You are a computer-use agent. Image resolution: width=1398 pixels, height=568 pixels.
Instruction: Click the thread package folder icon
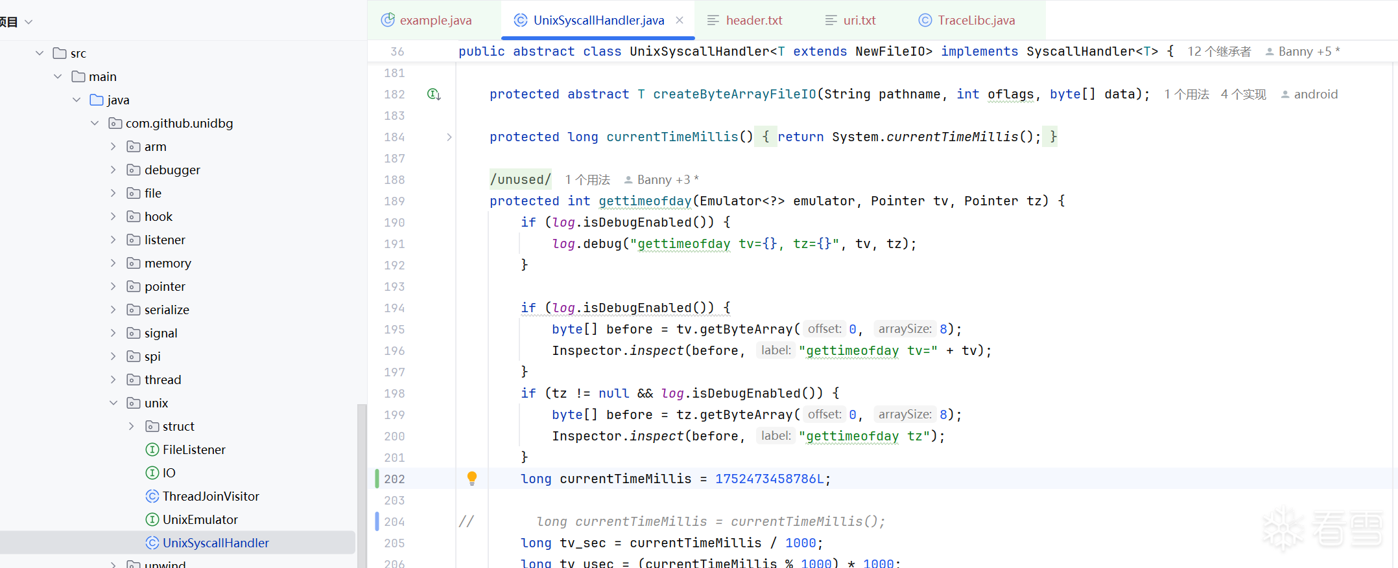click(x=134, y=380)
